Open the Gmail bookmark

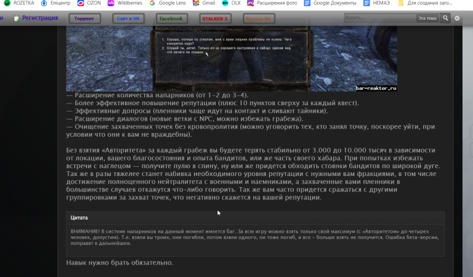[x=204, y=3]
